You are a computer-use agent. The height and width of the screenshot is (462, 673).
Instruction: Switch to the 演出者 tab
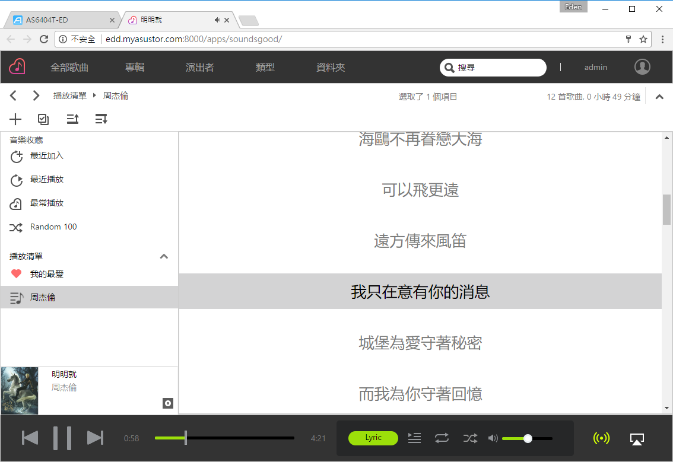200,68
